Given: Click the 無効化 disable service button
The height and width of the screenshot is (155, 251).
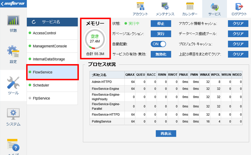Looking at the screenshot, I should click(x=161, y=54).
